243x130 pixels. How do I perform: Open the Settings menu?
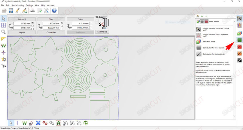[29, 5]
